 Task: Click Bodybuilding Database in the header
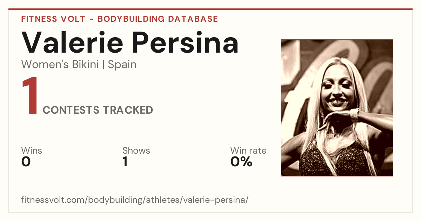pyautogui.click(x=158, y=19)
